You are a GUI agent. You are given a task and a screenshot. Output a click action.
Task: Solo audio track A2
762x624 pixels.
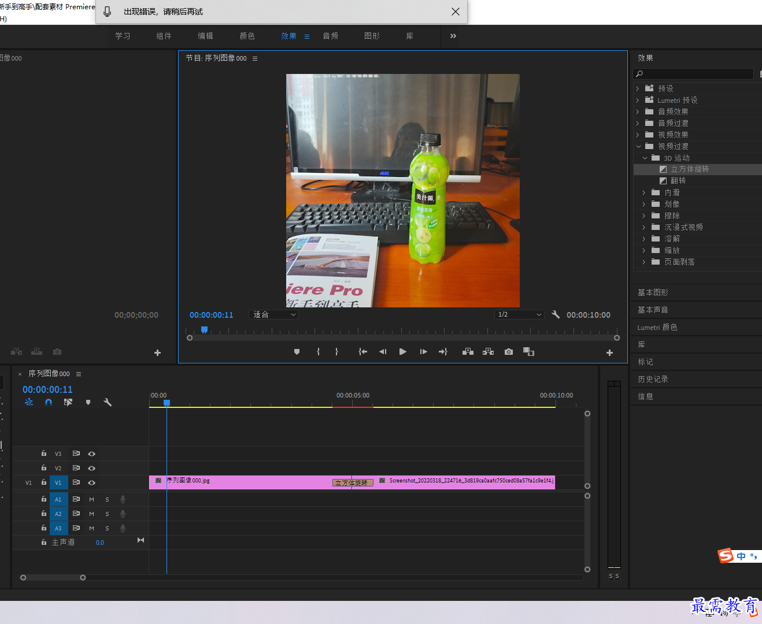(x=107, y=514)
